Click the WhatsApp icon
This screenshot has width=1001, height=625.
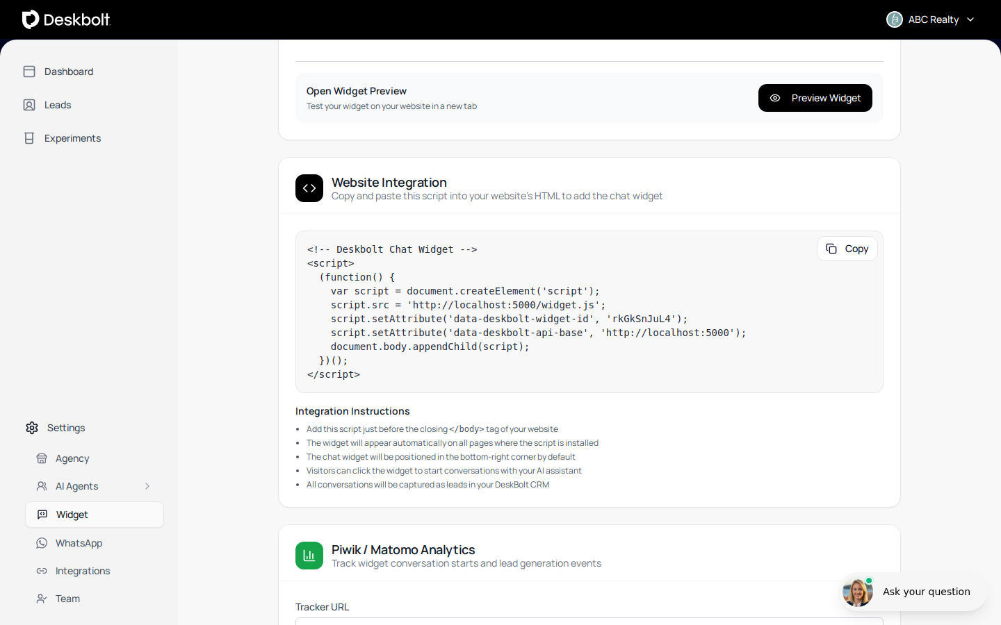coord(42,543)
